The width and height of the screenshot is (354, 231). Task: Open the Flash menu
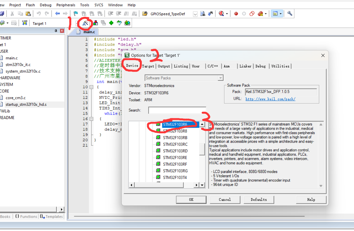[30, 5]
